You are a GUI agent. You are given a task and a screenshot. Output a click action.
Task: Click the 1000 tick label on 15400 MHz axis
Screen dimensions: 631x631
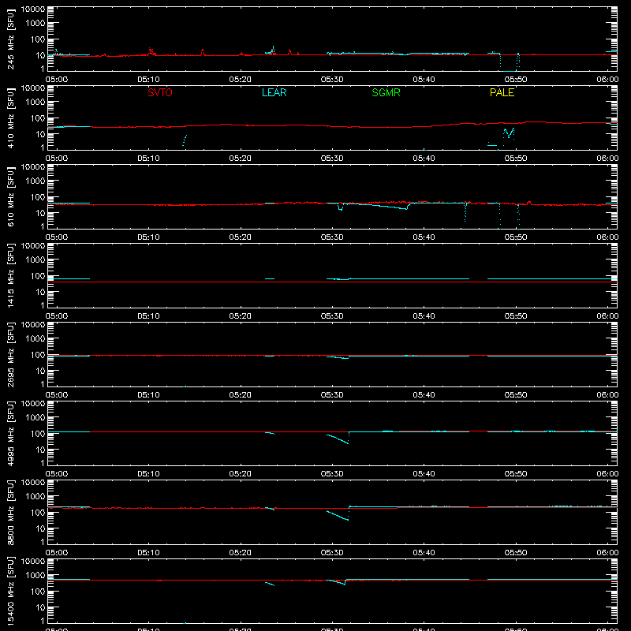point(35,576)
